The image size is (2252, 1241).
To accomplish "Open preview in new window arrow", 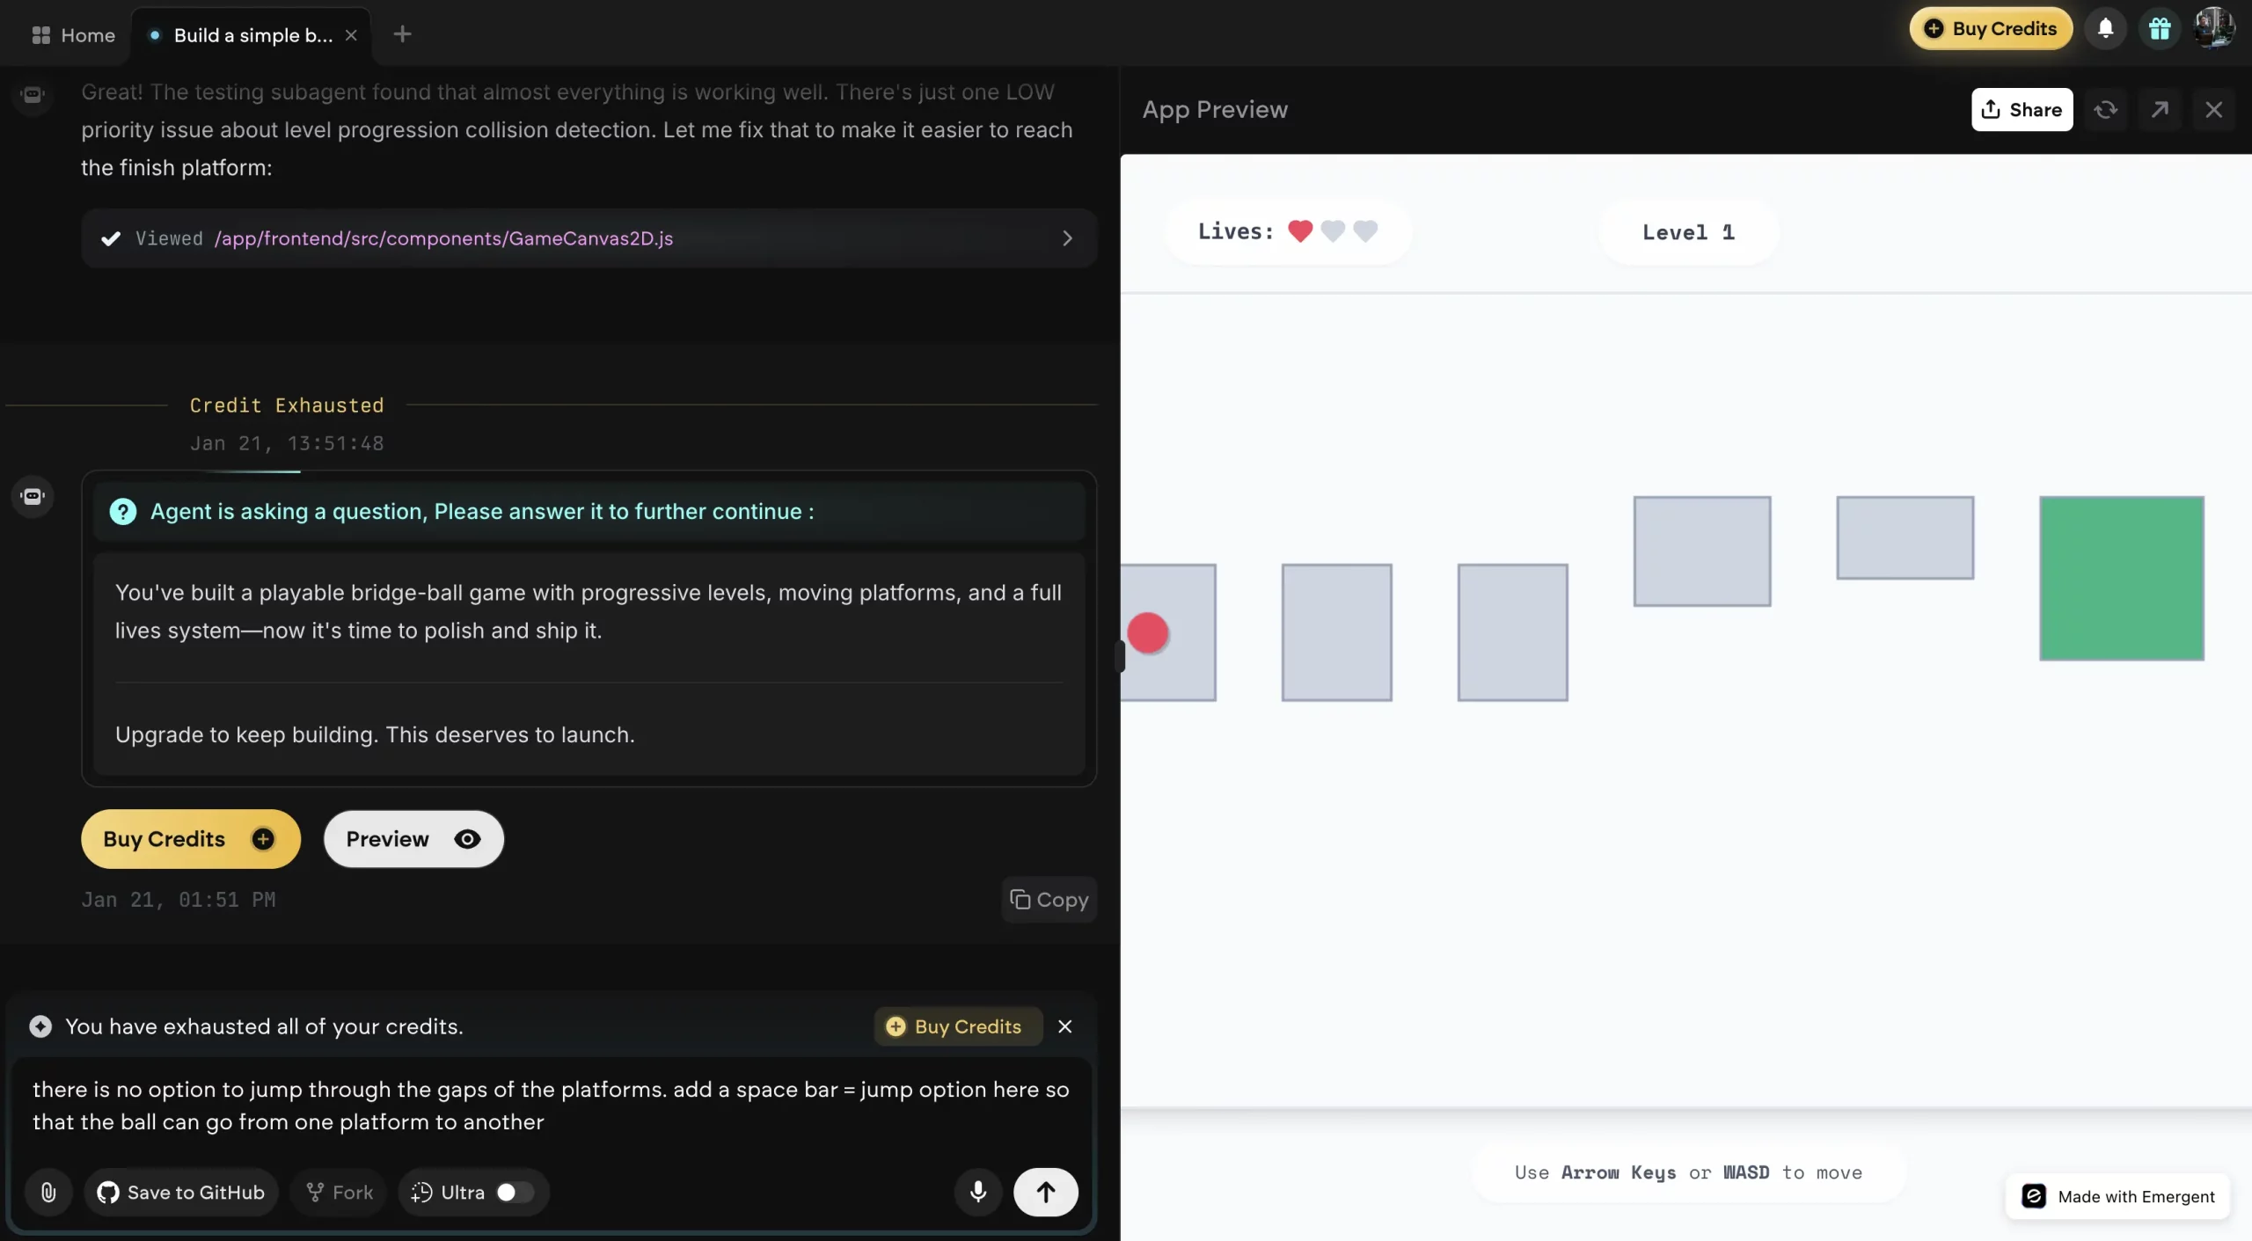I will pyautogui.click(x=2160, y=110).
